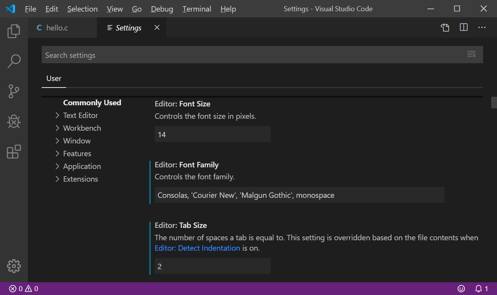Viewport: 497px width, 295px height.
Task: Minimize the Visual Studio Code window
Action: click(431, 8)
